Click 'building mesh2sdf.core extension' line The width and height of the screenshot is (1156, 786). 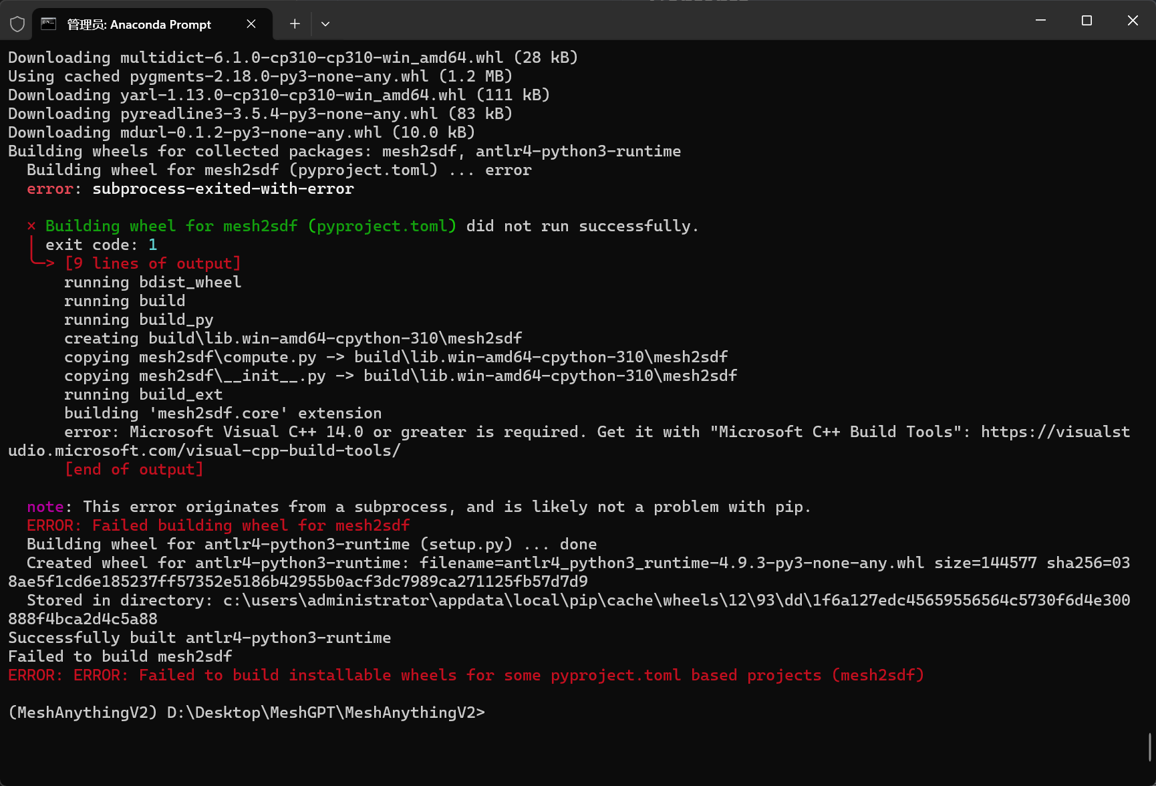point(223,413)
